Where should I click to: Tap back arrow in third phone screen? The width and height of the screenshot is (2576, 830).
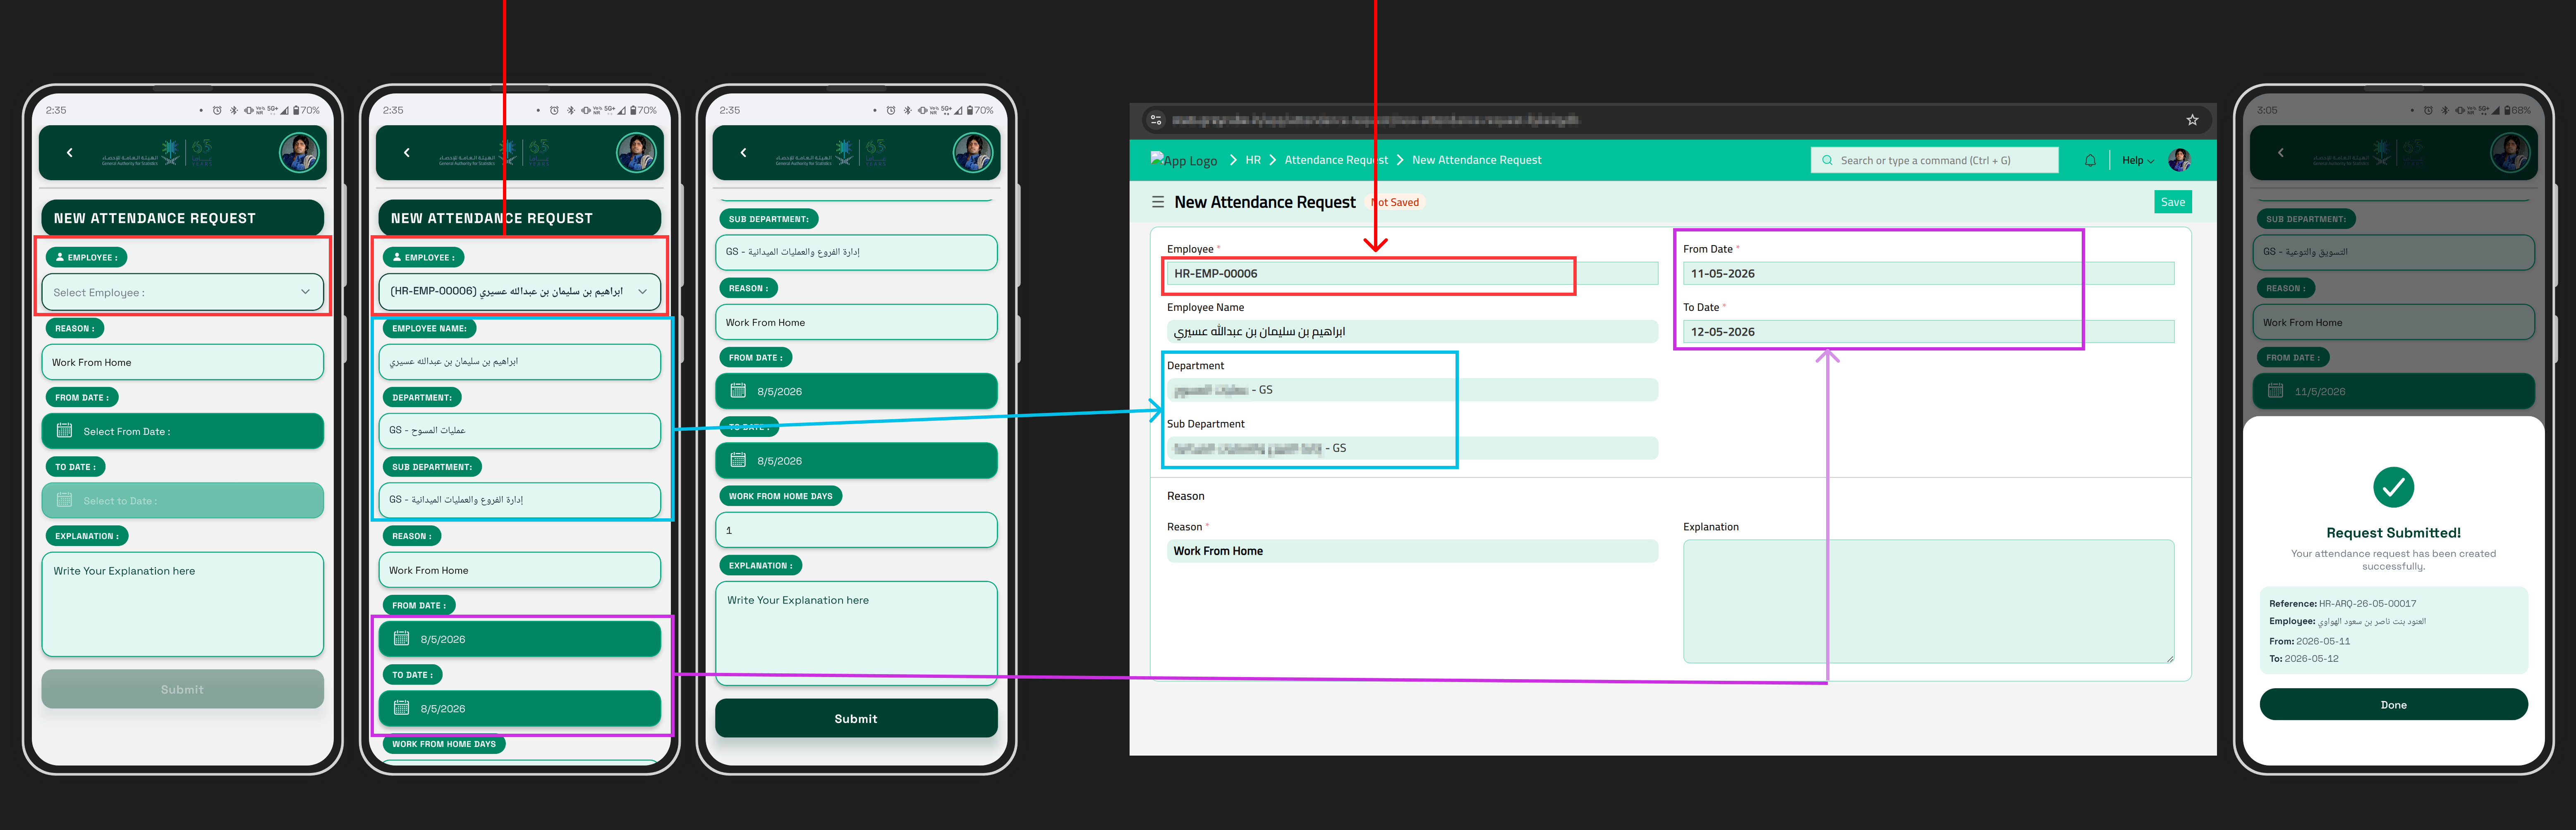(743, 153)
